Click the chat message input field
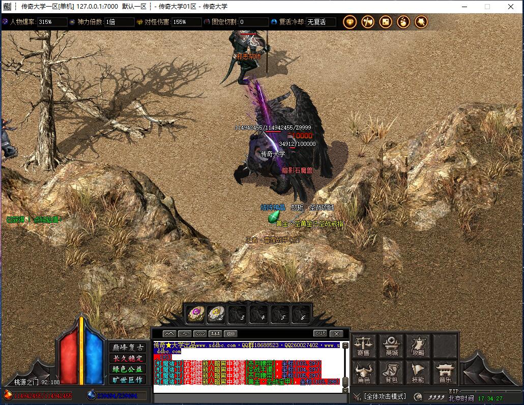Viewport: 524px width, 405px height. (250, 398)
